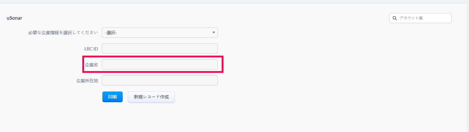This screenshot has height=132, width=469.
Task: Focus the 企業名 text field
Action: pos(160,65)
